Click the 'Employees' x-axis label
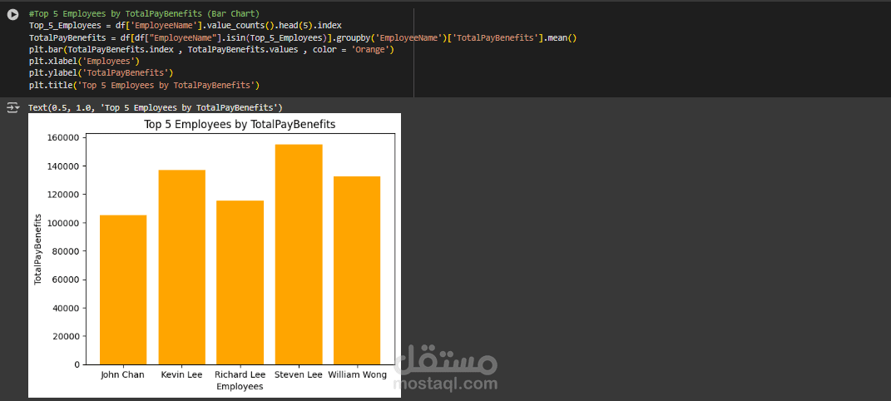891x401 pixels. [240, 386]
